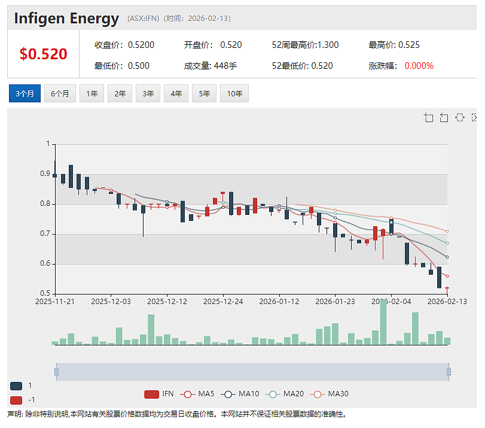Click the 最高价: 0.525 text
The height and width of the screenshot is (428, 485).
[x=394, y=45]
